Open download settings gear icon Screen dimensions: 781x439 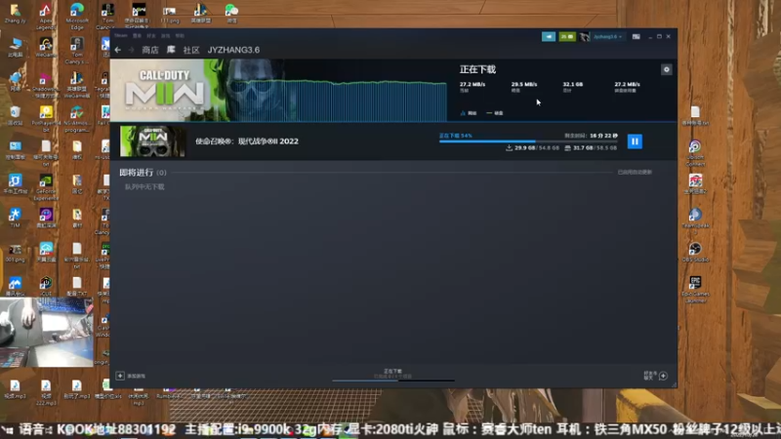pyautogui.click(x=667, y=69)
